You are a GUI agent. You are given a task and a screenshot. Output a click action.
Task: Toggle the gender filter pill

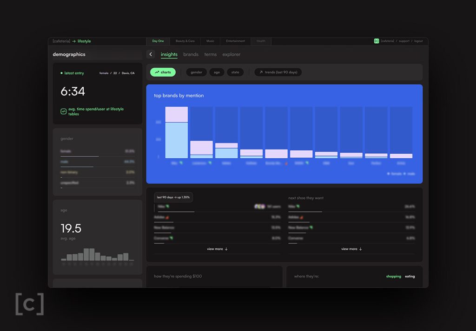tap(197, 72)
